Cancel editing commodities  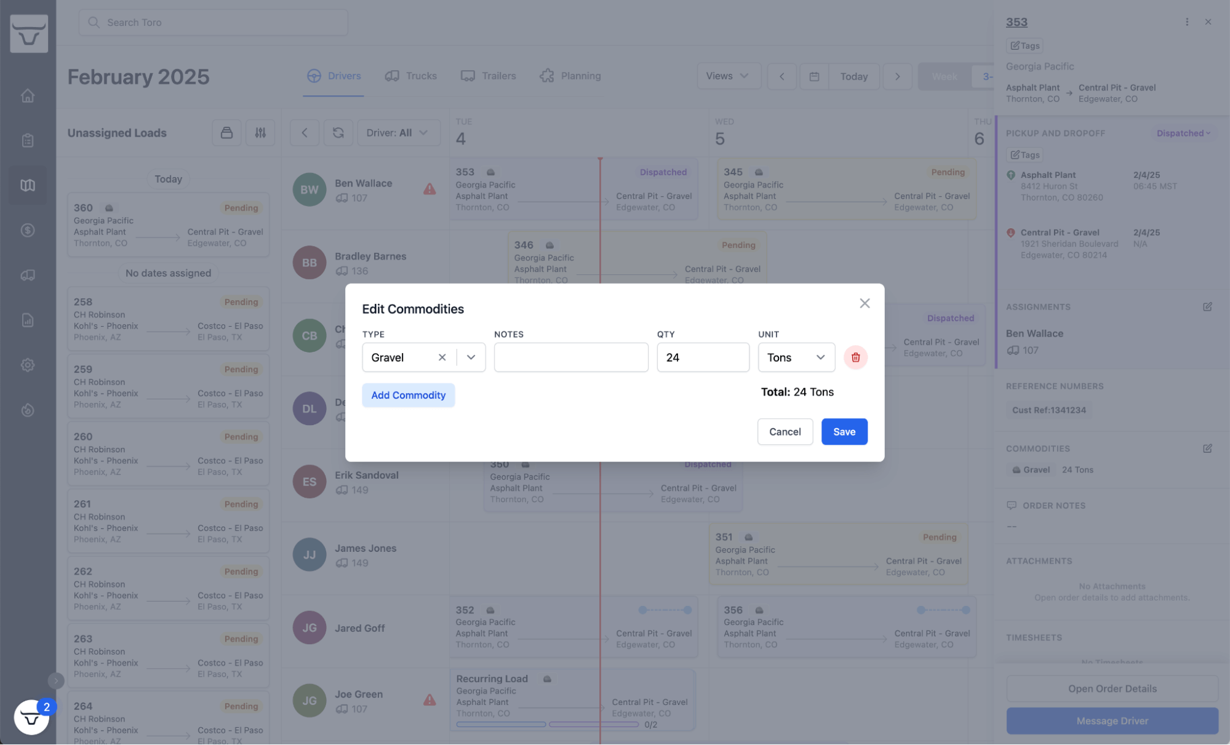pos(785,432)
